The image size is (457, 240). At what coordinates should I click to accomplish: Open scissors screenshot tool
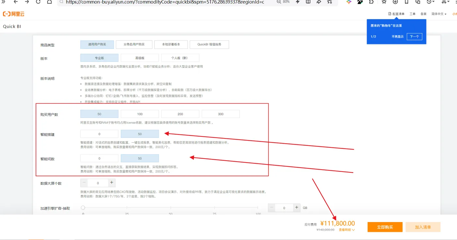pos(446,2)
